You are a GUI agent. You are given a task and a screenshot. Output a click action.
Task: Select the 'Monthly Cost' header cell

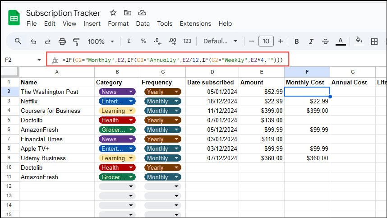coord(307,82)
